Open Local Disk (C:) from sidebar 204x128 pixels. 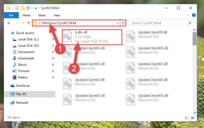(x=28, y=39)
